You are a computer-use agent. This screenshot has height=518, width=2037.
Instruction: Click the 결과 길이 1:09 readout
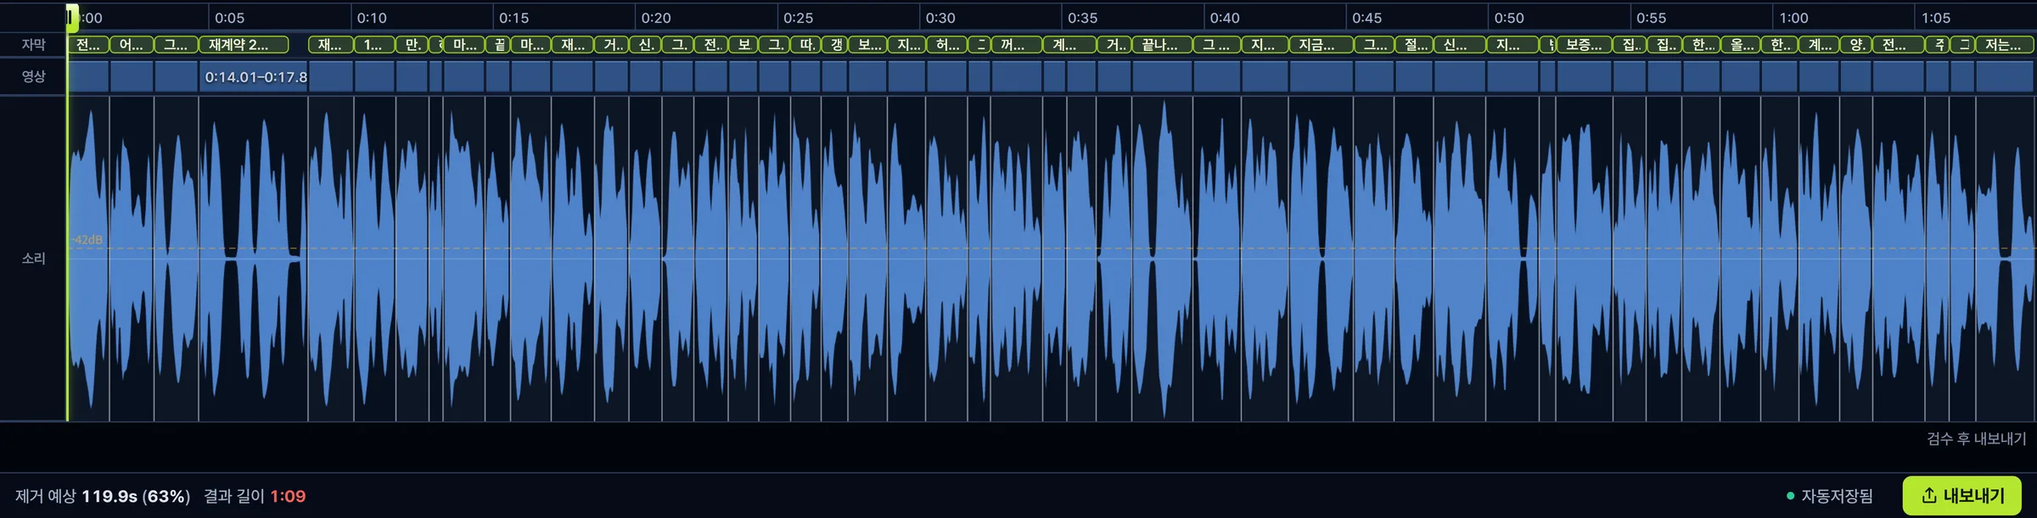[x=255, y=496]
